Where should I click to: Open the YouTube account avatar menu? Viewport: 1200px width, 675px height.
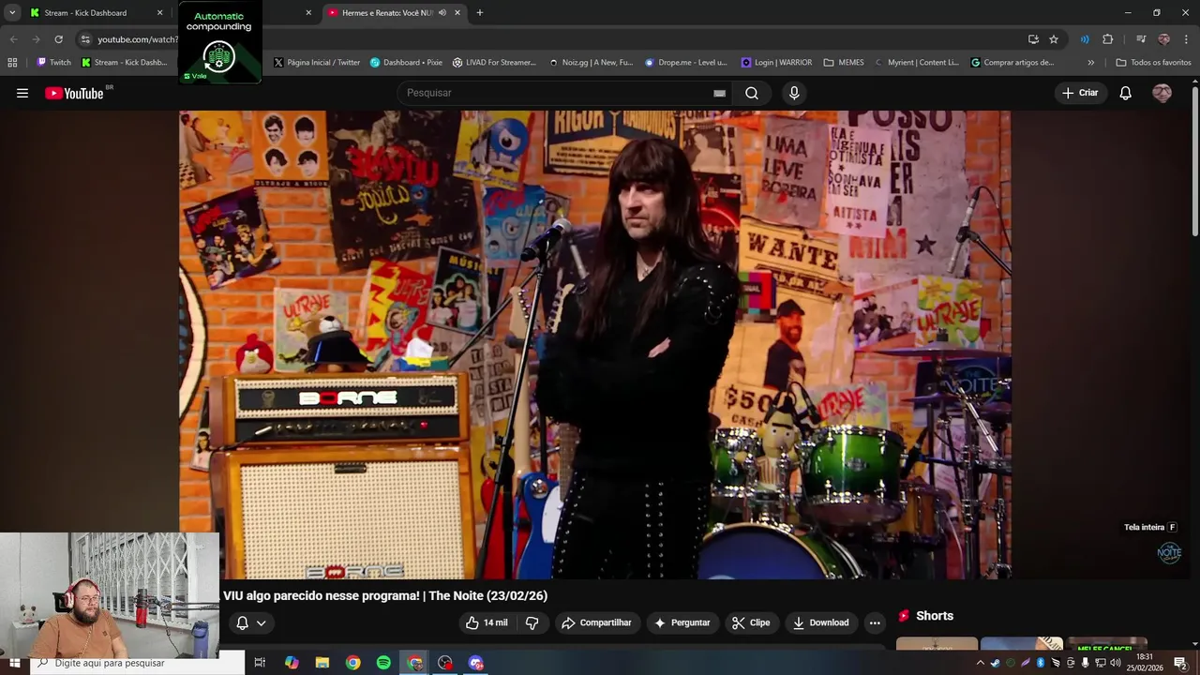pyautogui.click(x=1162, y=93)
